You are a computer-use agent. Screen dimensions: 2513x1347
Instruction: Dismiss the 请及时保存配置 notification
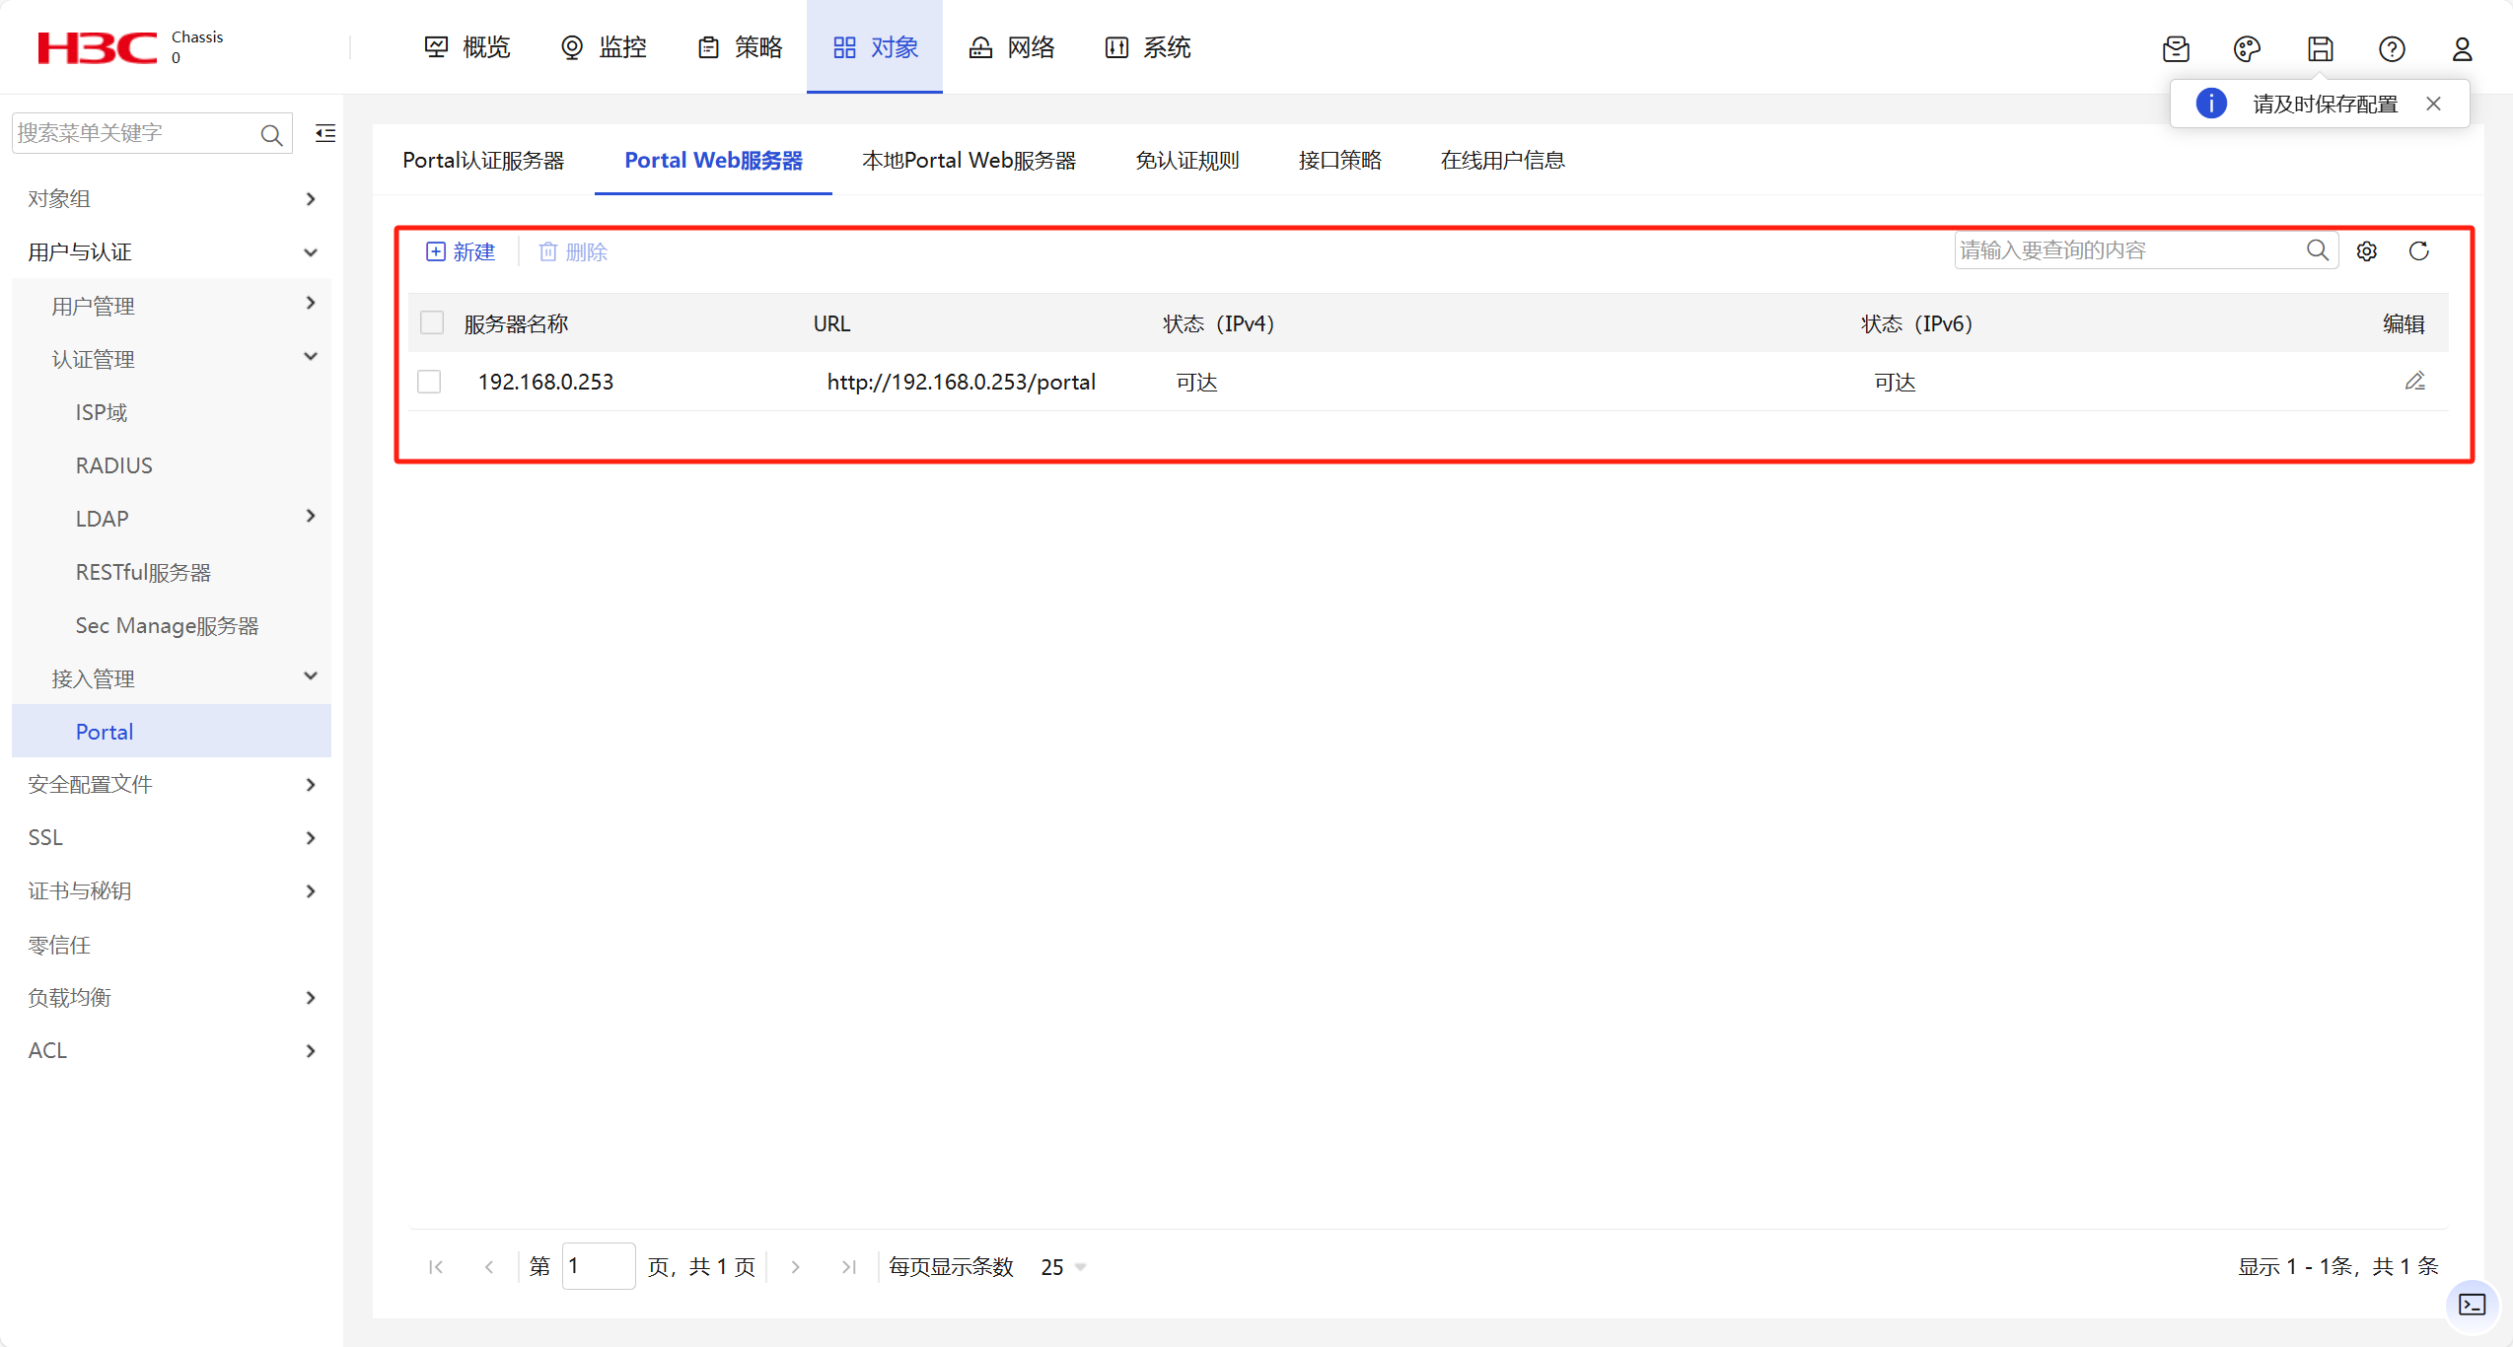pos(2433,103)
